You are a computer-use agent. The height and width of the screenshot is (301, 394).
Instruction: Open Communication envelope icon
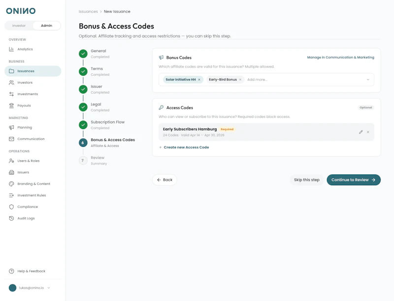click(x=11, y=139)
